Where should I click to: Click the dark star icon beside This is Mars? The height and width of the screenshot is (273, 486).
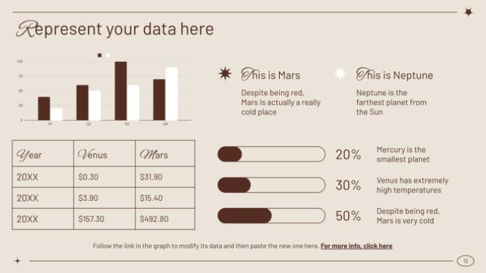click(x=225, y=73)
